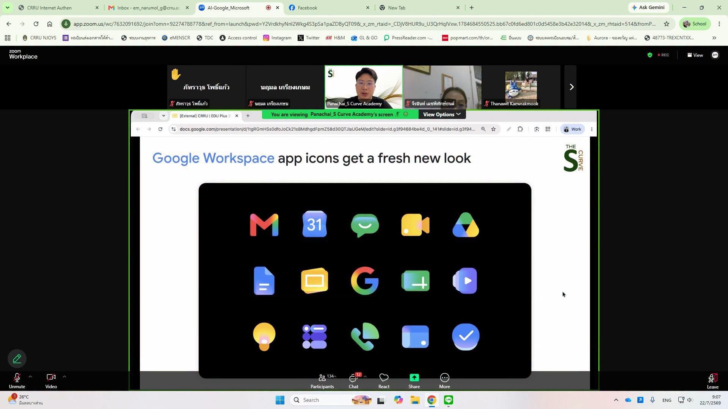
Task: Open Chrome three-dot menu
Action: pos(719,24)
